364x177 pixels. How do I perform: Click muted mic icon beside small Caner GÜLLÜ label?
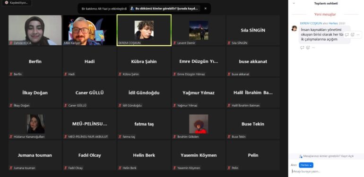tap(65, 105)
